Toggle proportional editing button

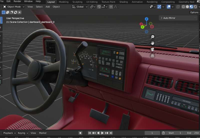(111, 7)
